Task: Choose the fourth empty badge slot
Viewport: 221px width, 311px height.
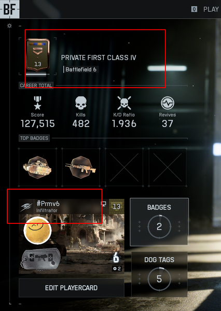Action: [168, 167]
